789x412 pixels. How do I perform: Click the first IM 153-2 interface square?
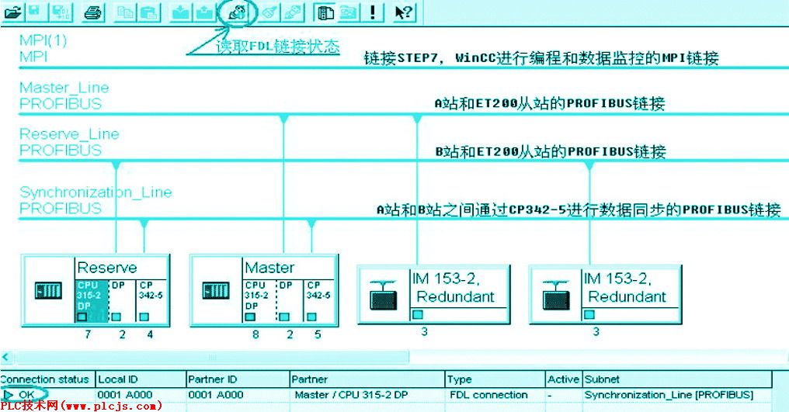click(417, 314)
